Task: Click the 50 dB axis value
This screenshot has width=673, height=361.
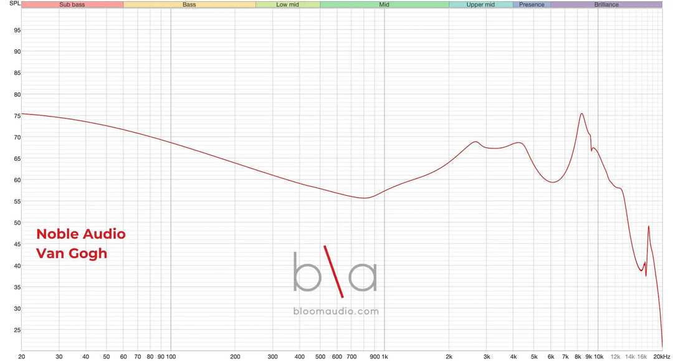Action: (17, 223)
